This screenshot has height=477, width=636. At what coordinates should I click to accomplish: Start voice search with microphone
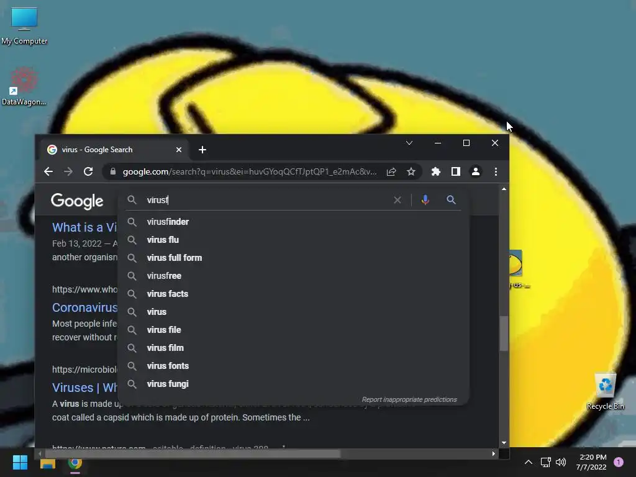(425, 200)
